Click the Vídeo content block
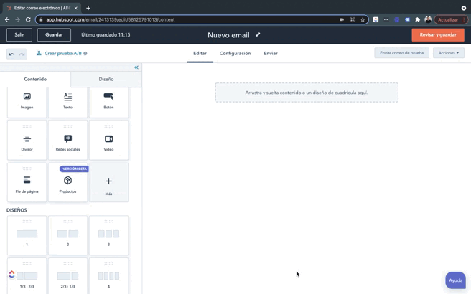The height and width of the screenshot is (294, 471). (108, 141)
